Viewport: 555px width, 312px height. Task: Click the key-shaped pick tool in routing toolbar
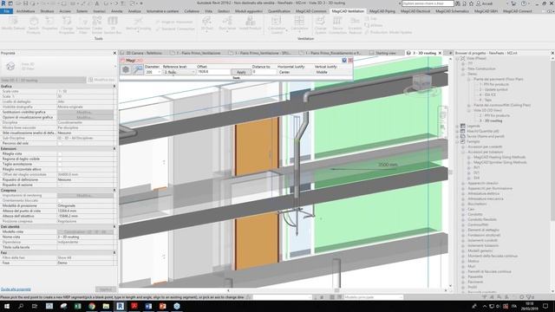(x=138, y=69)
